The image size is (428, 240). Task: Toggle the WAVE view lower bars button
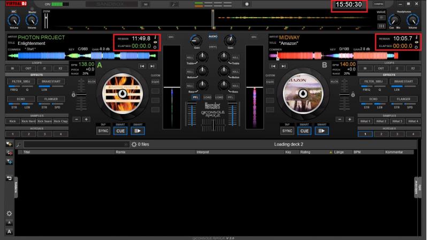pos(381,26)
